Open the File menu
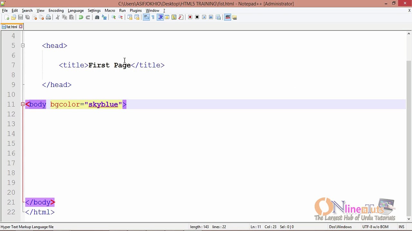Screen dimensions: 412x231 (5, 11)
